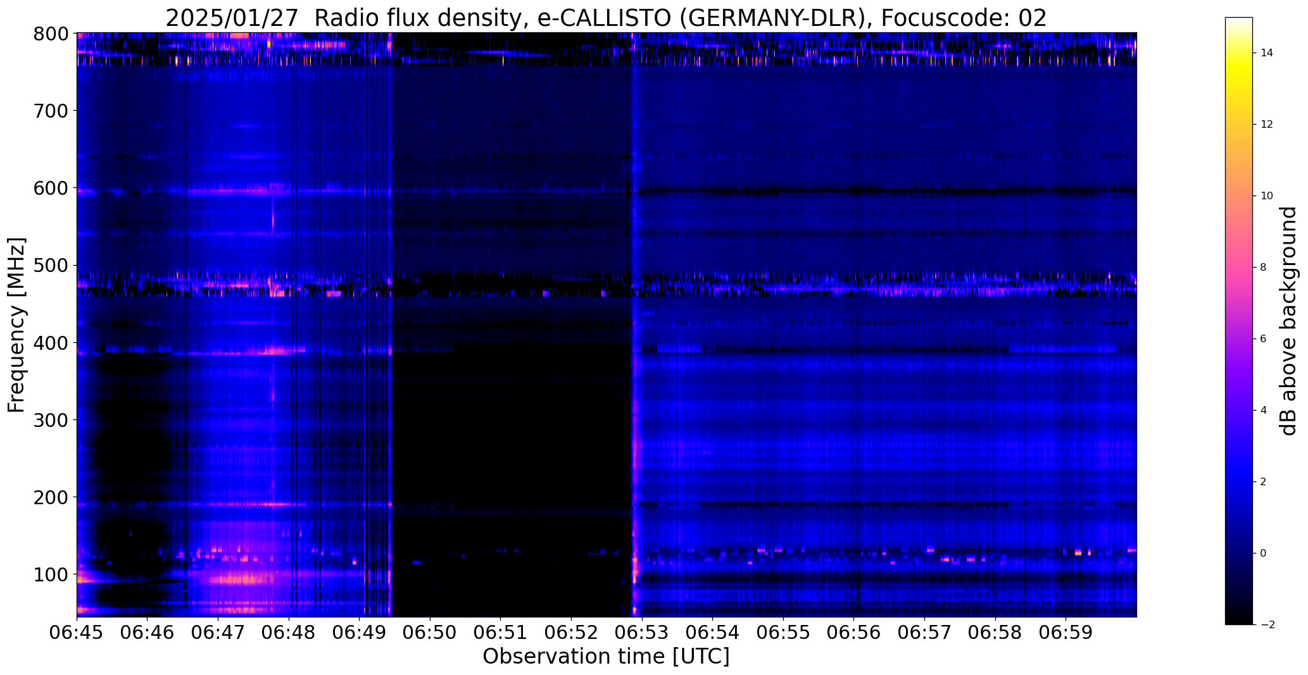Click the colorbar tick label 0
The height and width of the screenshot is (675, 1308).
1264,554
